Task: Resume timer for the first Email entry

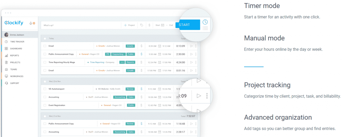Action: click(191, 46)
